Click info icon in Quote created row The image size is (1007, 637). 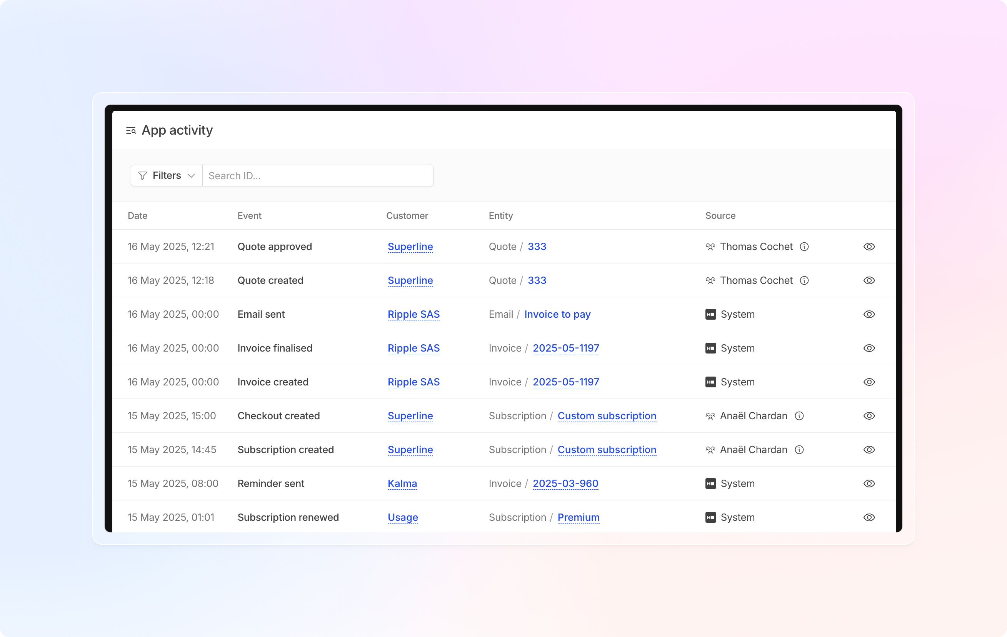pyautogui.click(x=804, y=281)
